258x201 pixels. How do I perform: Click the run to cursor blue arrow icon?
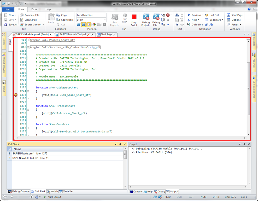[x=168, y=25]
